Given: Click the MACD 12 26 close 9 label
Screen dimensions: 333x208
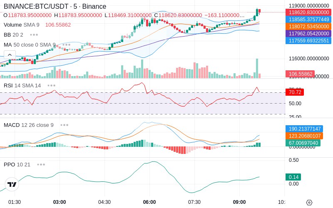Looking at the screenshot, I should point(29,125).
